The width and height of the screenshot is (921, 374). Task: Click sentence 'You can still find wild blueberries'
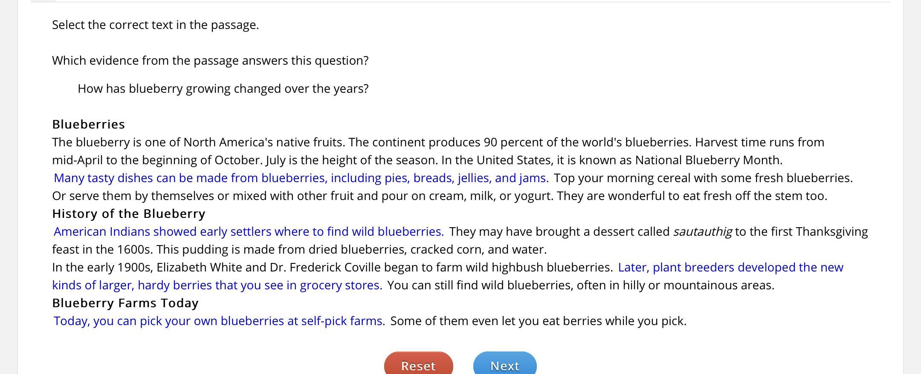click(581, 285)
